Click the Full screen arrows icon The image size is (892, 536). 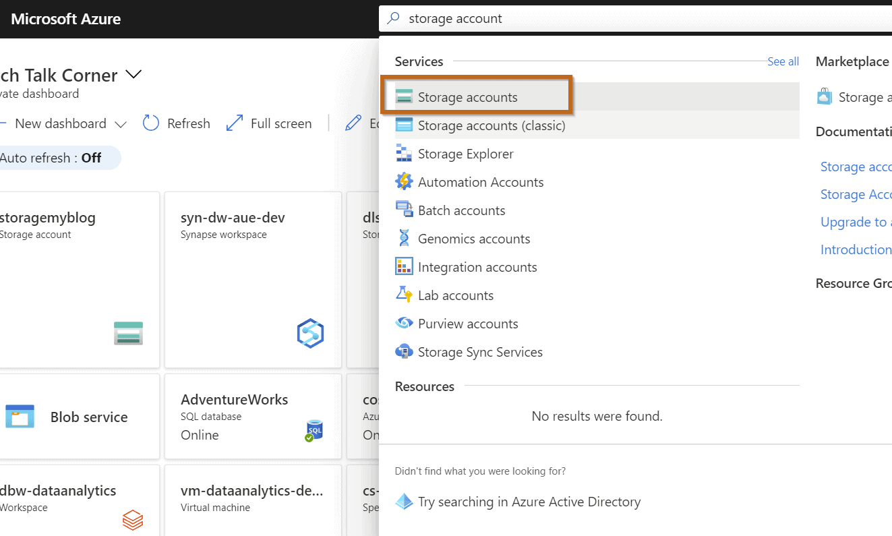point(235,123)
